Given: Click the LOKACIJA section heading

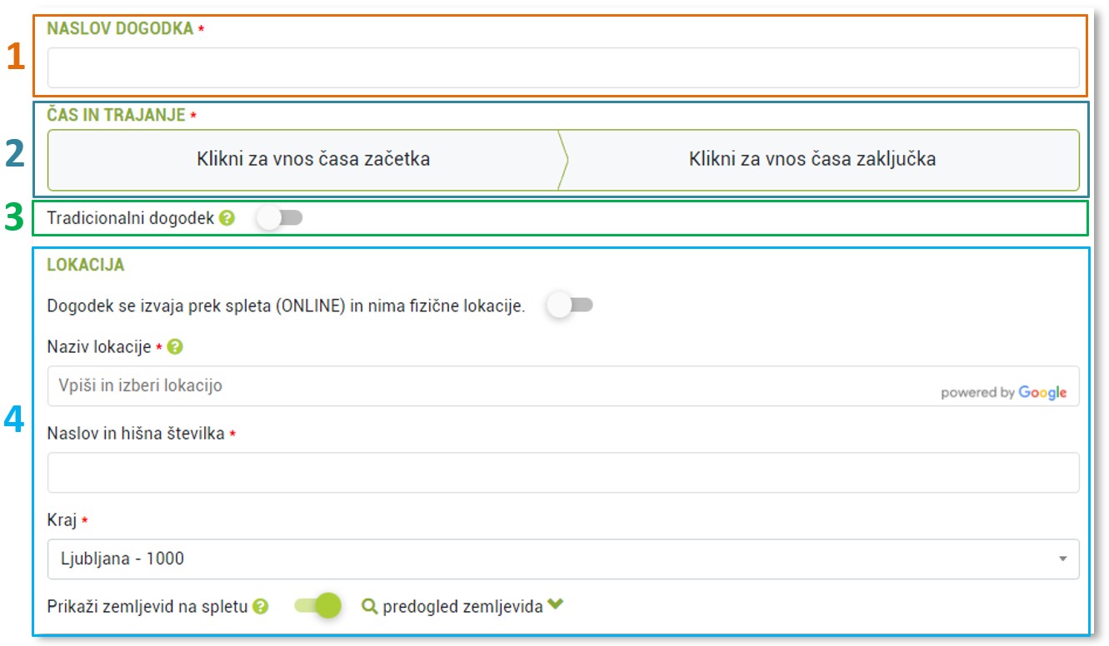Looking at the screenshot, I should tap(86, 265).
